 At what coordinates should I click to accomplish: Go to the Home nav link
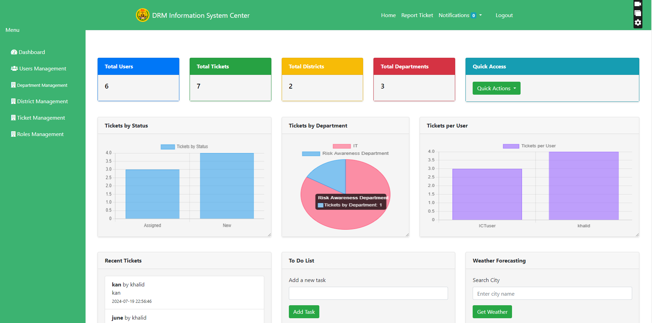tap(388, 15)
